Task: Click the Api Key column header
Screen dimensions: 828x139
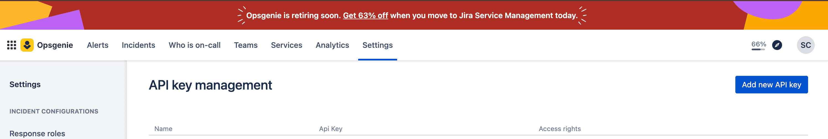Action: coord(330,129)
